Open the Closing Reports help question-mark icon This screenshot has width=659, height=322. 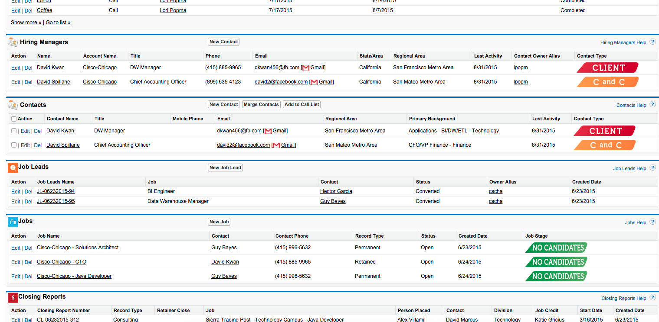(652, 298)
